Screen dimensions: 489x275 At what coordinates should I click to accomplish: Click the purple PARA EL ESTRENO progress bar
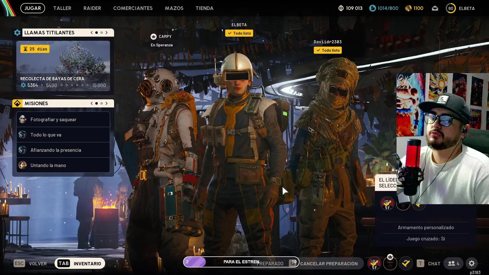point(241,262)
